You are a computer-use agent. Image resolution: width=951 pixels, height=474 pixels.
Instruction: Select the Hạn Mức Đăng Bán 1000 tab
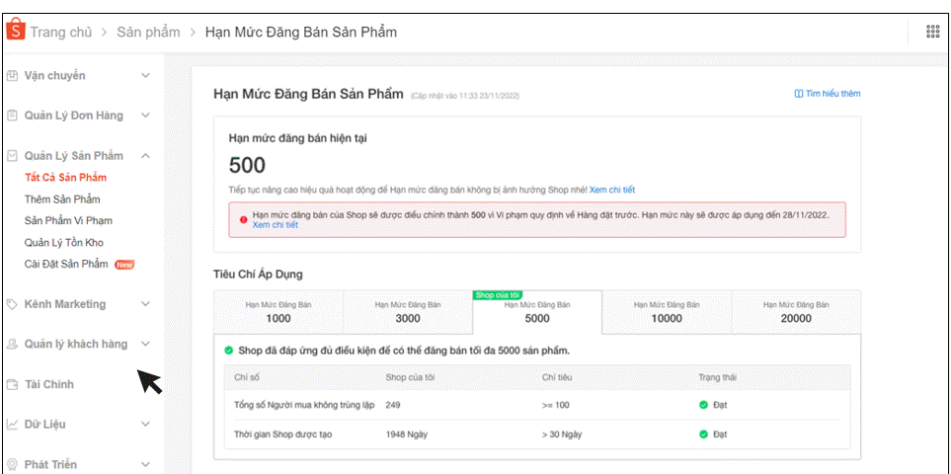pos(278,312)
